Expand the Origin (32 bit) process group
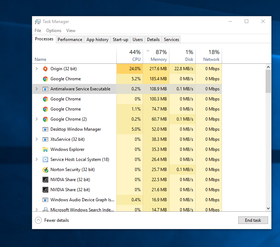This screenshot has height=247, width=280. 37,69
